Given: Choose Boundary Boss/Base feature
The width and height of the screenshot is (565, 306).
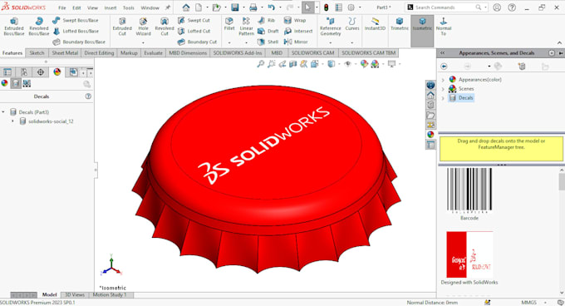Looking at the screenshot, I should (79, 42).
